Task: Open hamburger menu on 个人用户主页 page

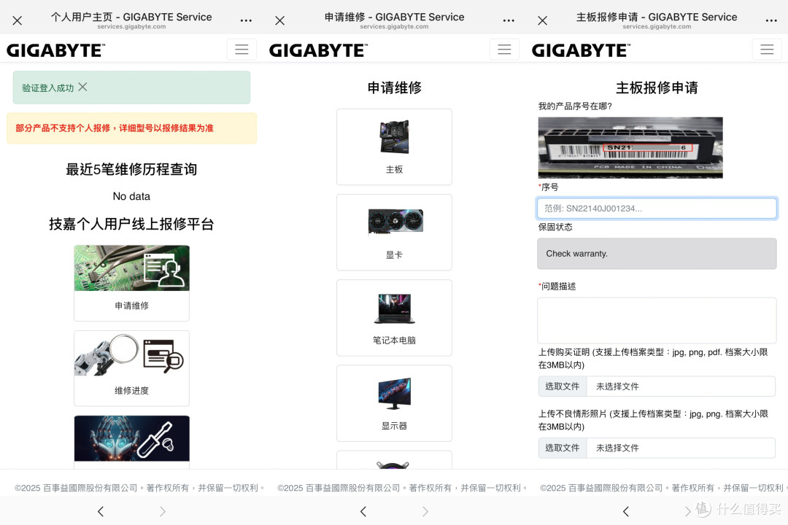Action: pos(242,50)
